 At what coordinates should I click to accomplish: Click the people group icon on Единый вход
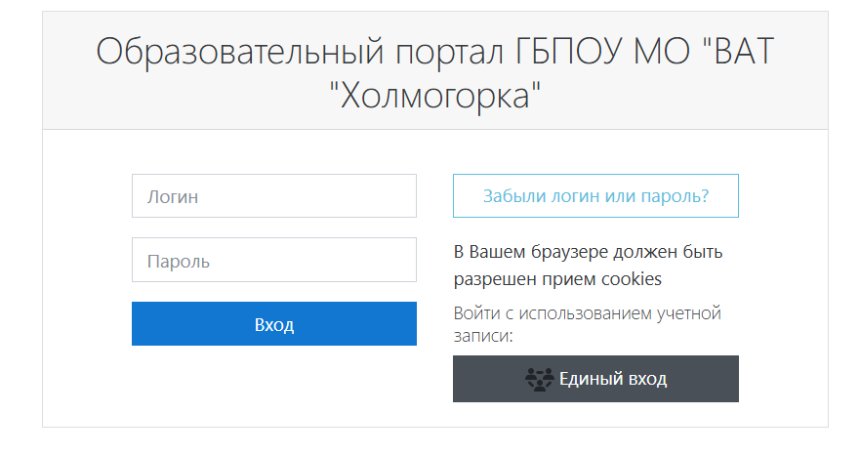click(x=539, y=379)
